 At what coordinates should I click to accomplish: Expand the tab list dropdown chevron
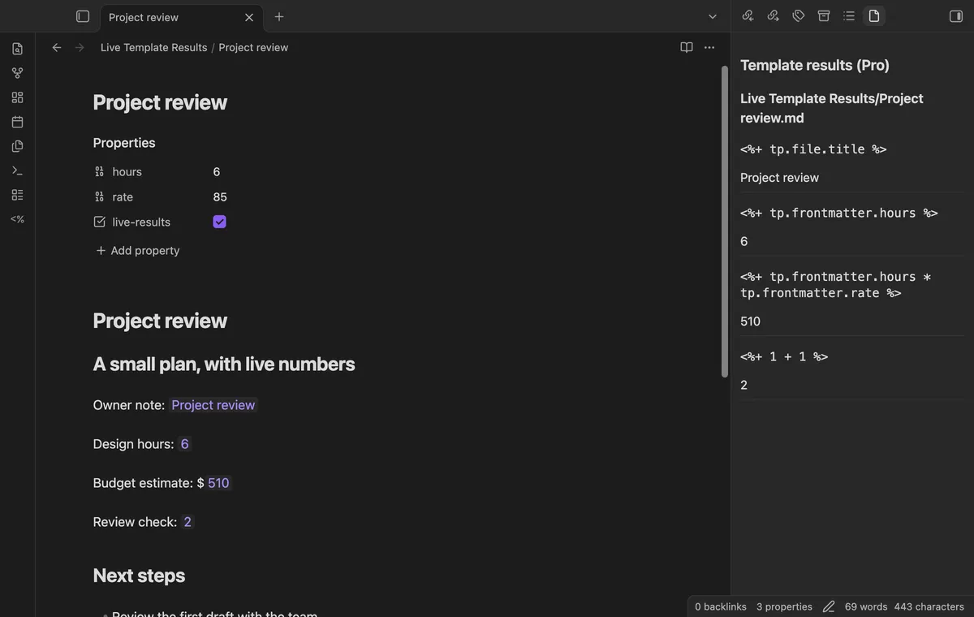[x=713, y=16]
